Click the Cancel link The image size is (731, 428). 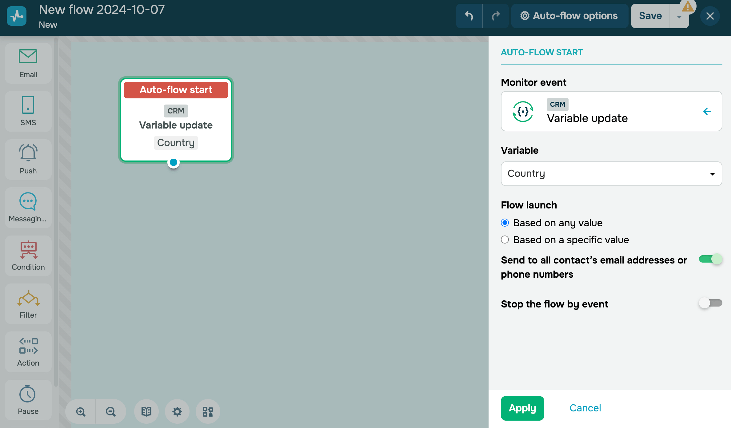point(585,408)
